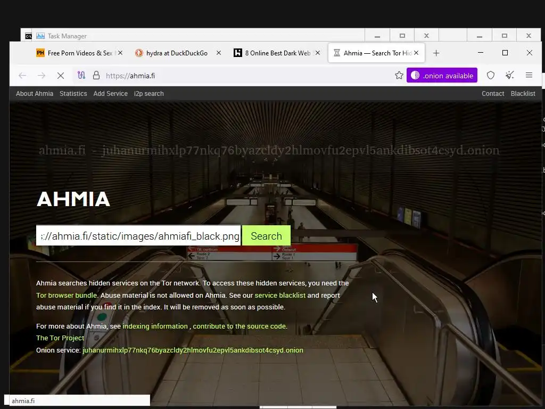Click the Ahmia search input field
This screenshot has width=545, height=409.
tap(138, 236)
